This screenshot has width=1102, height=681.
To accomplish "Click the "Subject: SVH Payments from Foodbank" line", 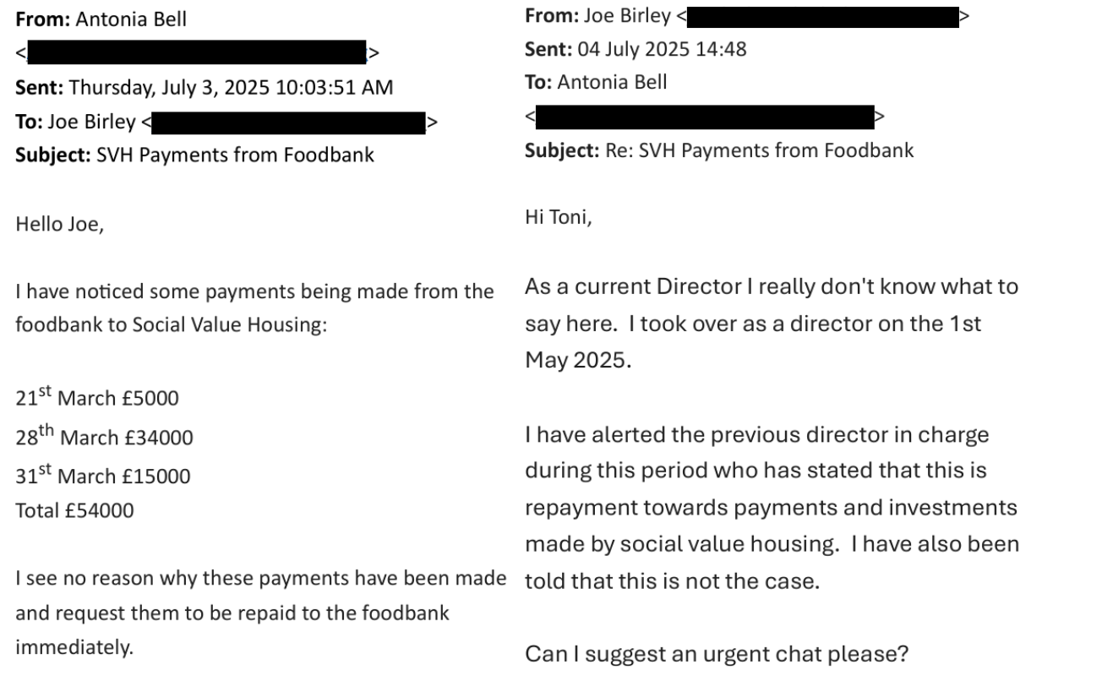I will 195,155.
